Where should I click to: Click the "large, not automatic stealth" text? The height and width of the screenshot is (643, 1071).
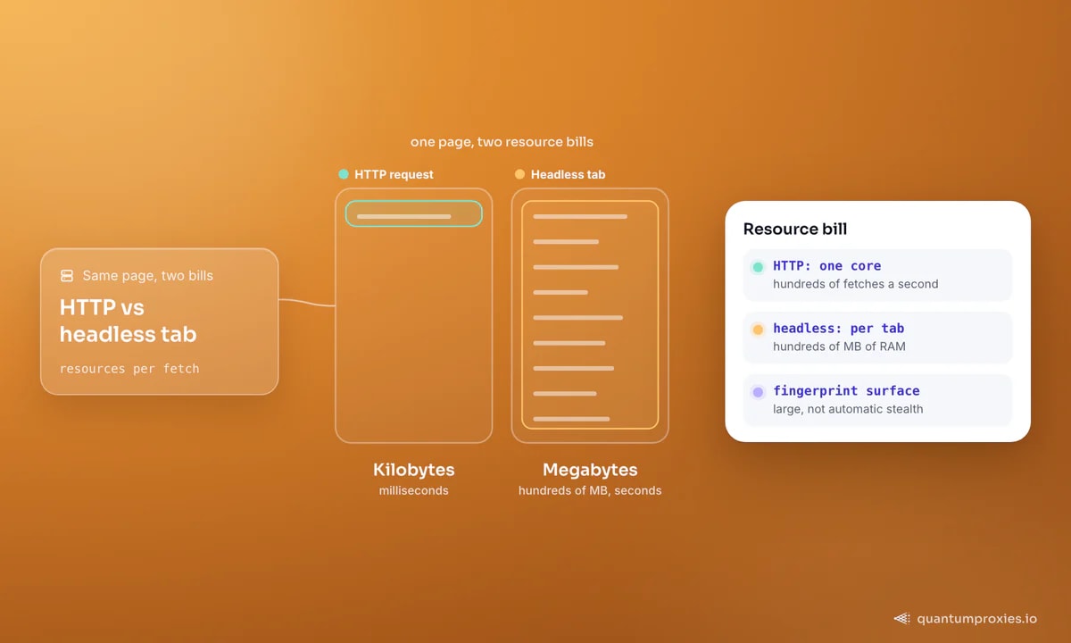[x=848, y=409]
